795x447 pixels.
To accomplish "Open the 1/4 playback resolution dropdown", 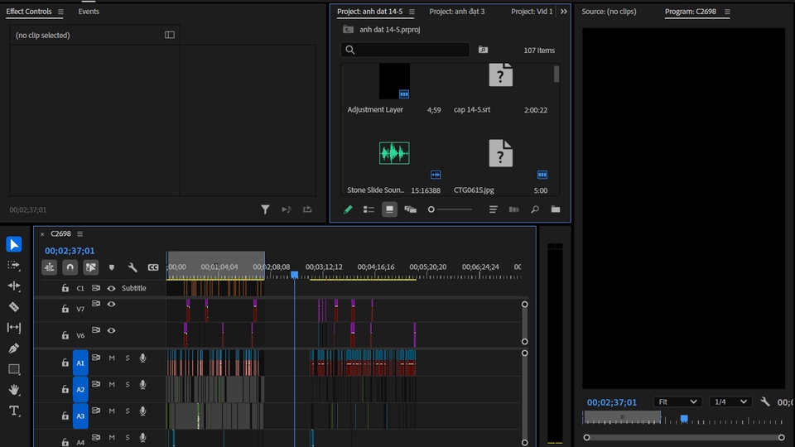I will (x=730, y=402).
